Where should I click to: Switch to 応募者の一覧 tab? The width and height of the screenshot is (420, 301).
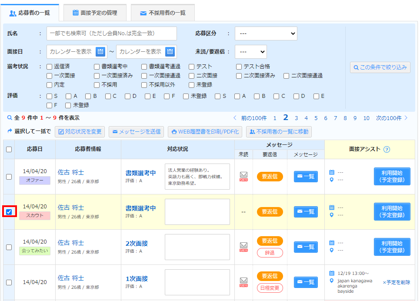(30, 13)
